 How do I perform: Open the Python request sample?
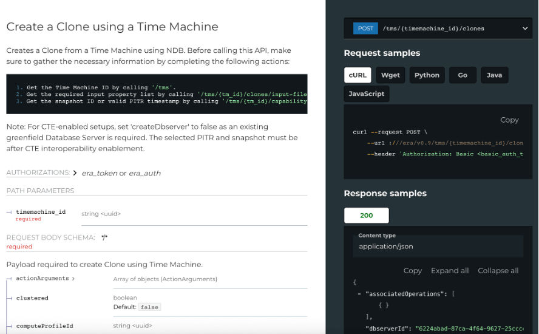427,75
